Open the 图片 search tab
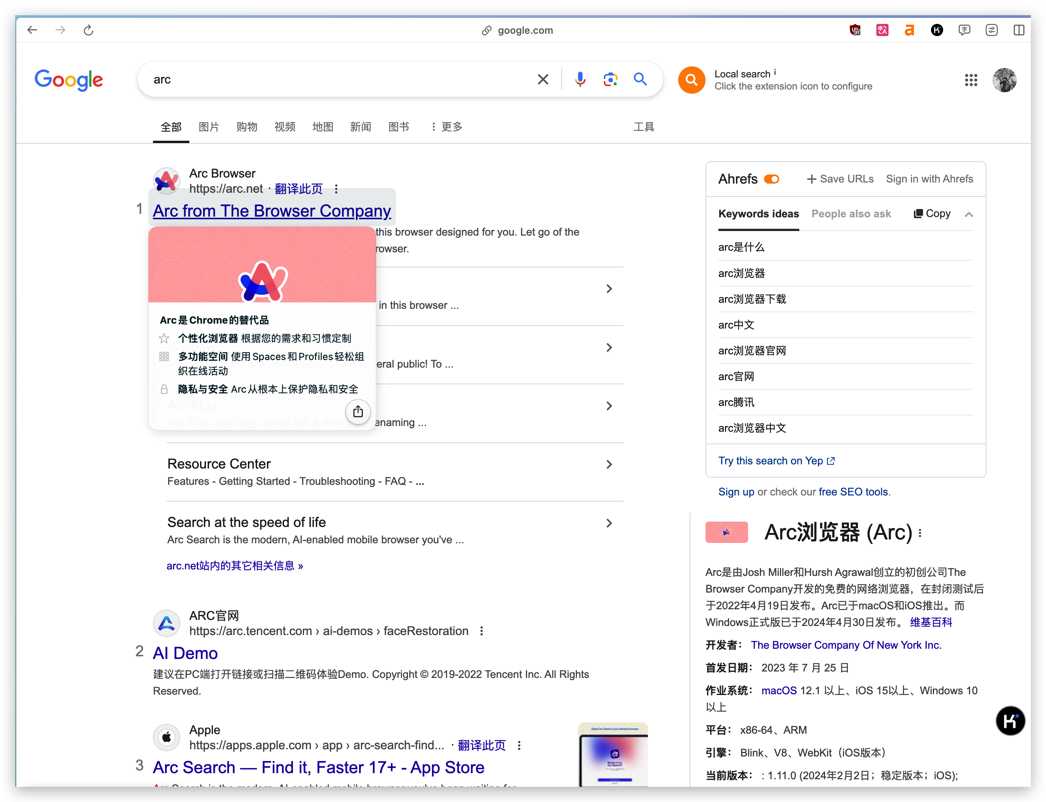 (209, 126)
